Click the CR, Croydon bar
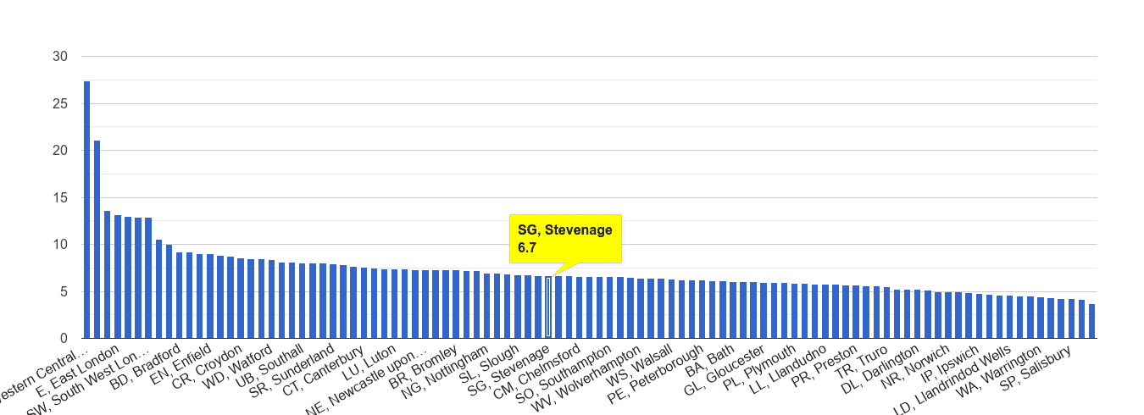The height and width of the screenshot is (415, 1144). tap(241, 299)
